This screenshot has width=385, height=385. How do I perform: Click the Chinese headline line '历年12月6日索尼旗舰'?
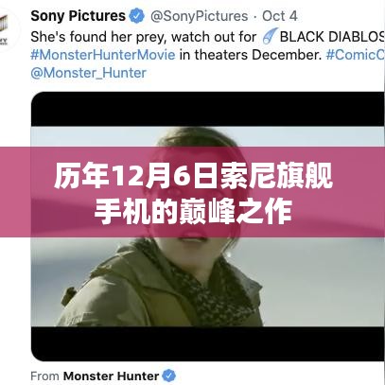(x=193, y=177)
